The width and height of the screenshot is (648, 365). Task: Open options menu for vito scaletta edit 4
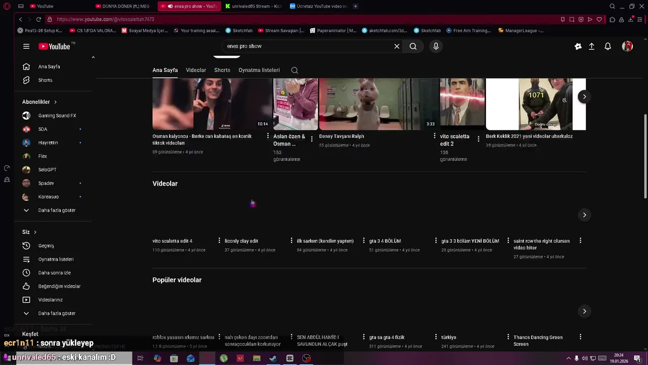pos(219,240)
